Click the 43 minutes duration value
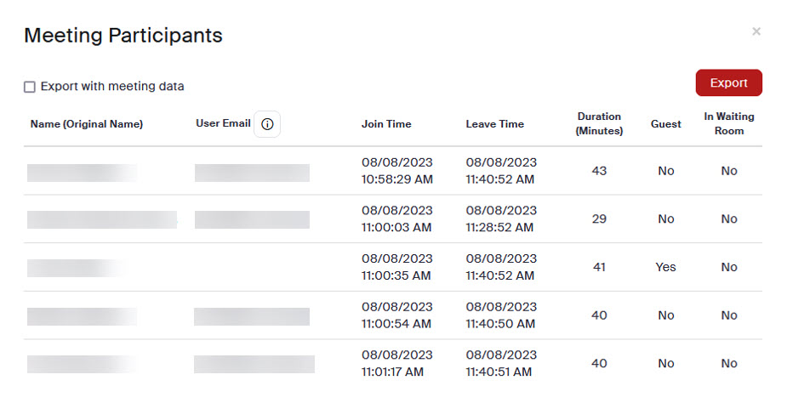The width and height of the screenshot is (787, 403). (x=599, y=171)
